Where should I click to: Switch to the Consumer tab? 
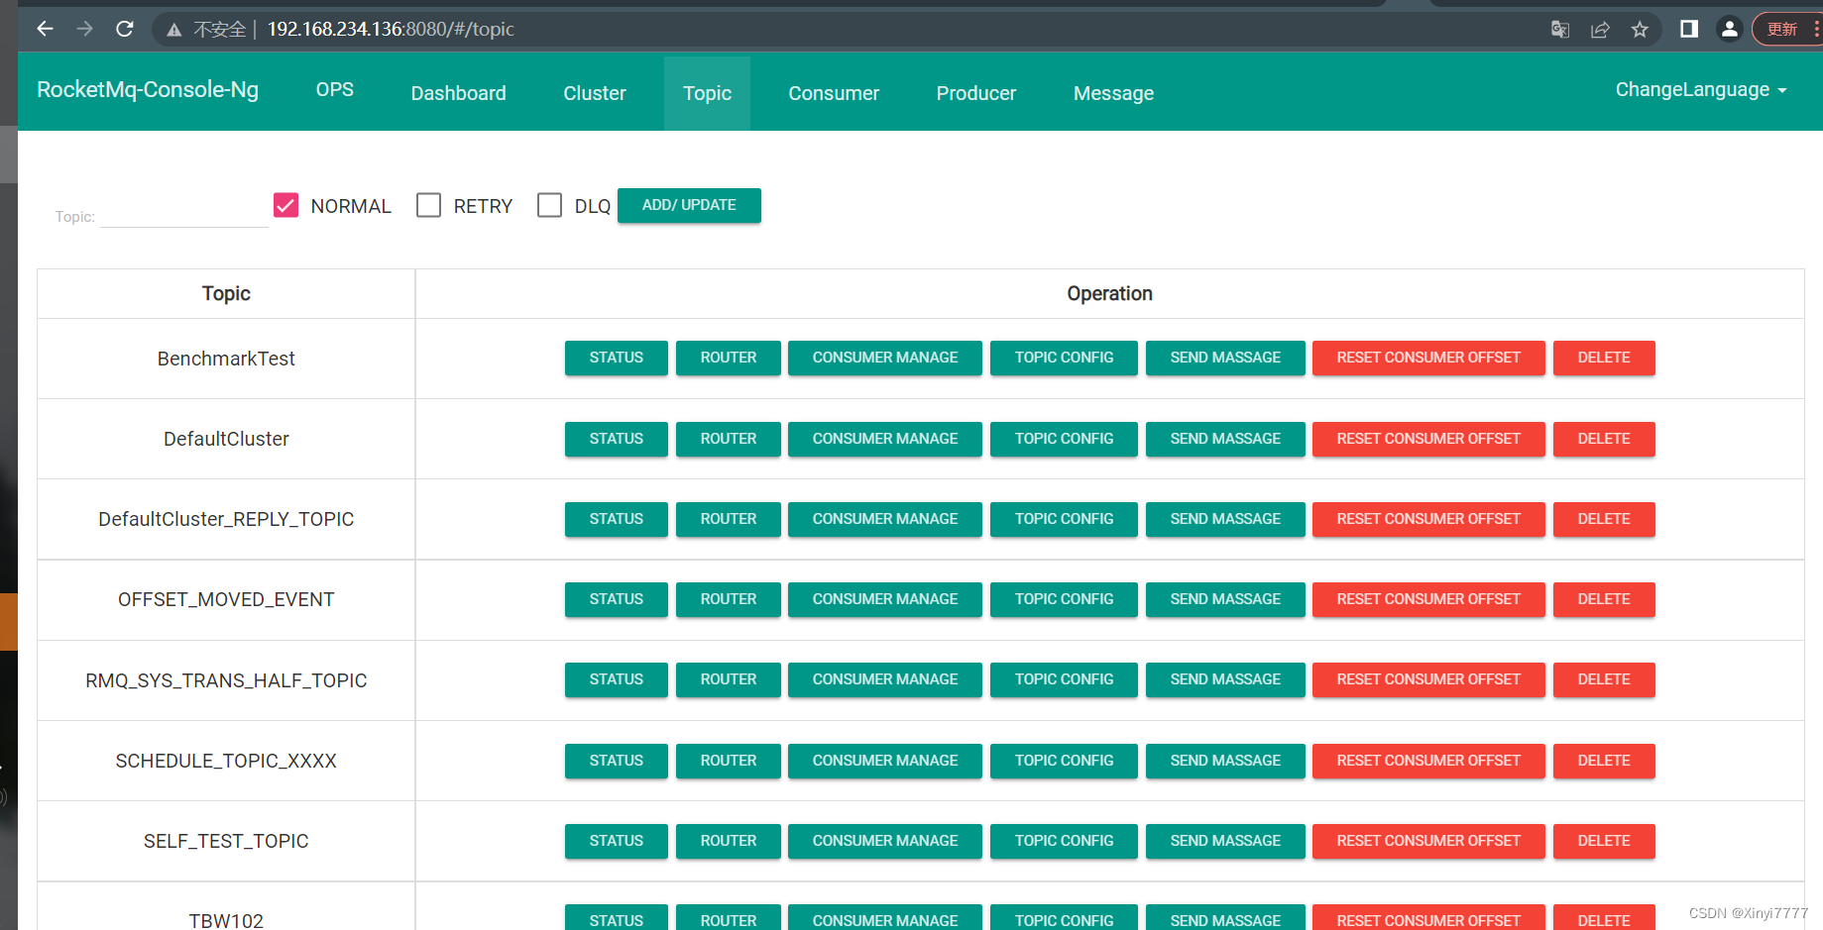(834, 93)
